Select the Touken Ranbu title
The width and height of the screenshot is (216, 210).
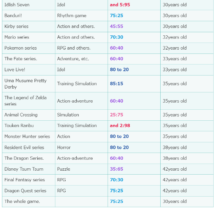(19, 125)
